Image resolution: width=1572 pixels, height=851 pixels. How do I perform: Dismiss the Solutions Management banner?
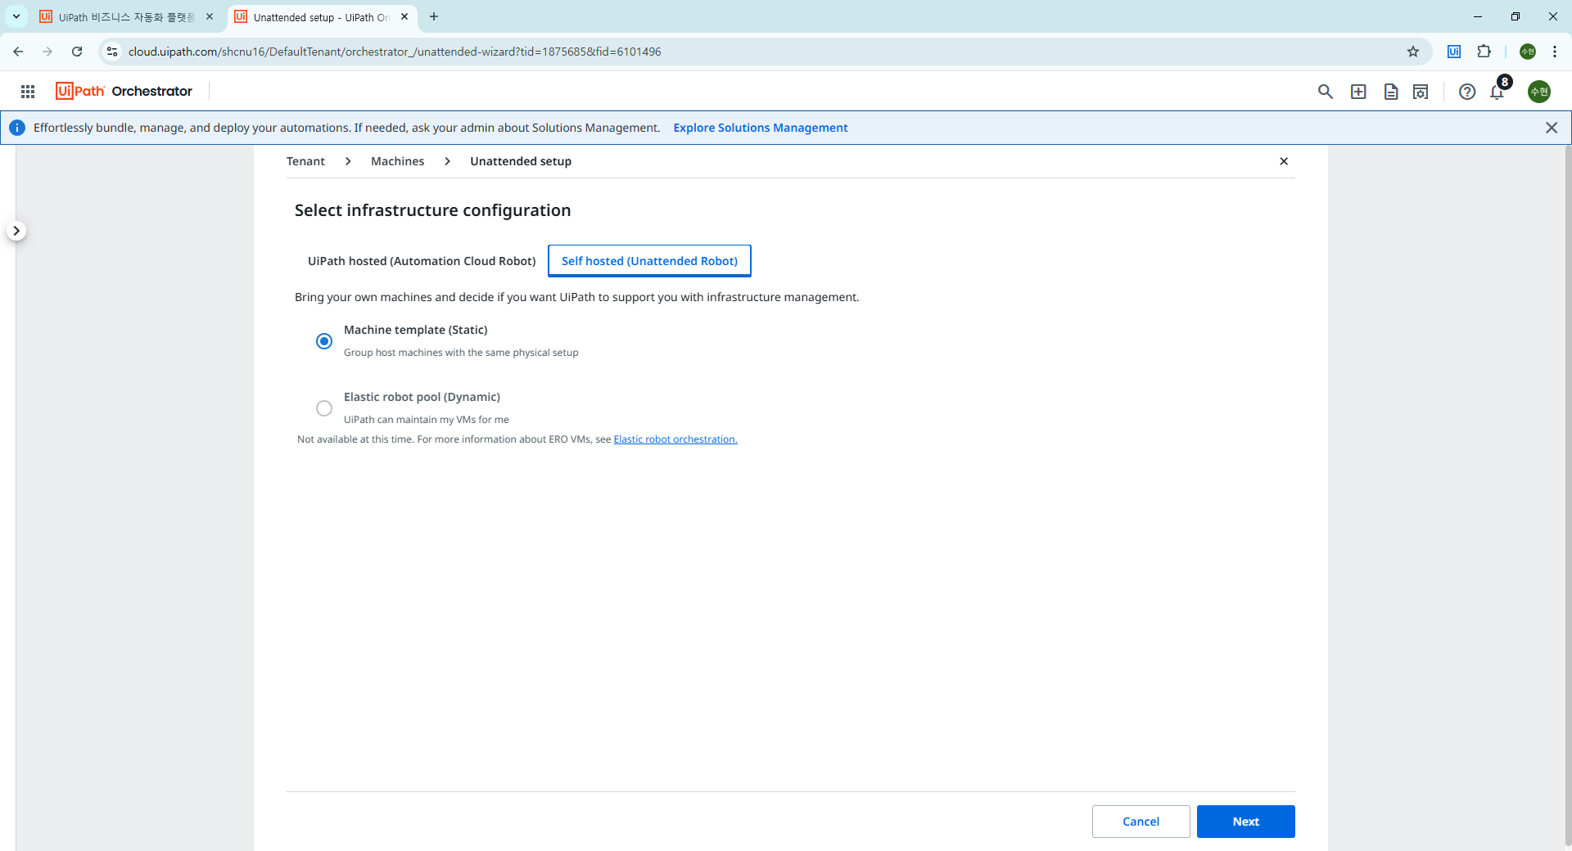point(1552,128)
